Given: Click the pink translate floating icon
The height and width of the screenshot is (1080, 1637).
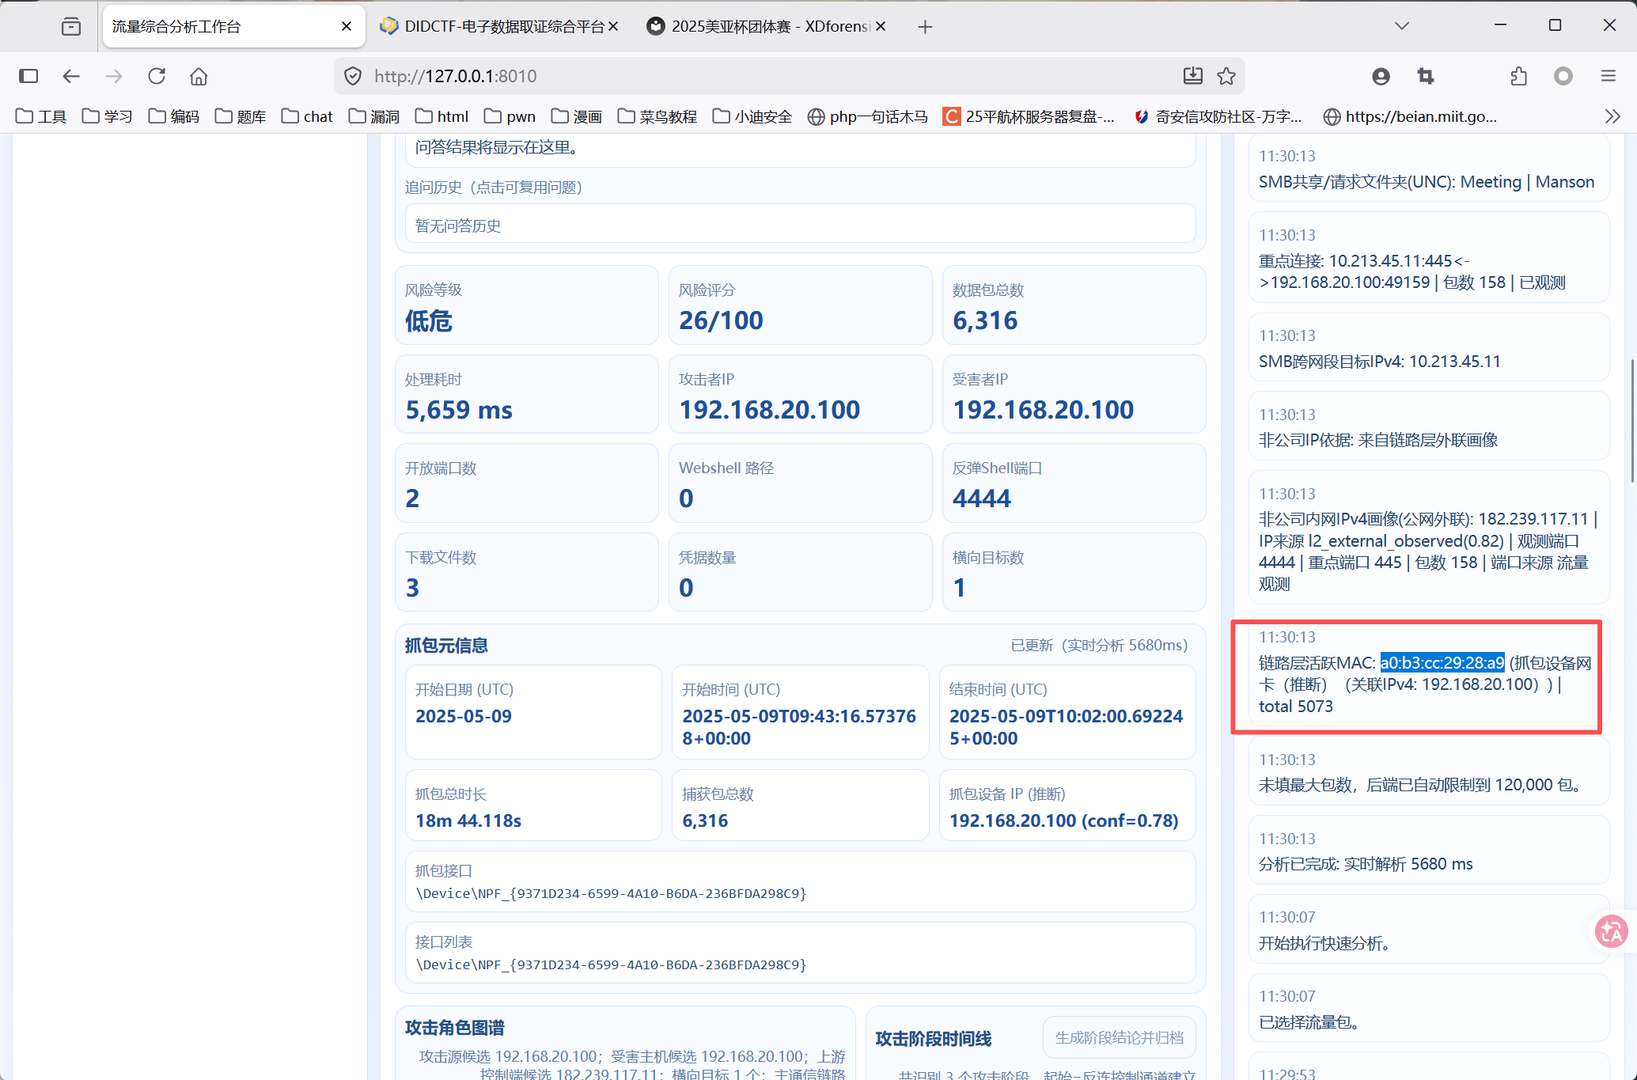Looking at the screenshot, I should [1611, 931].
